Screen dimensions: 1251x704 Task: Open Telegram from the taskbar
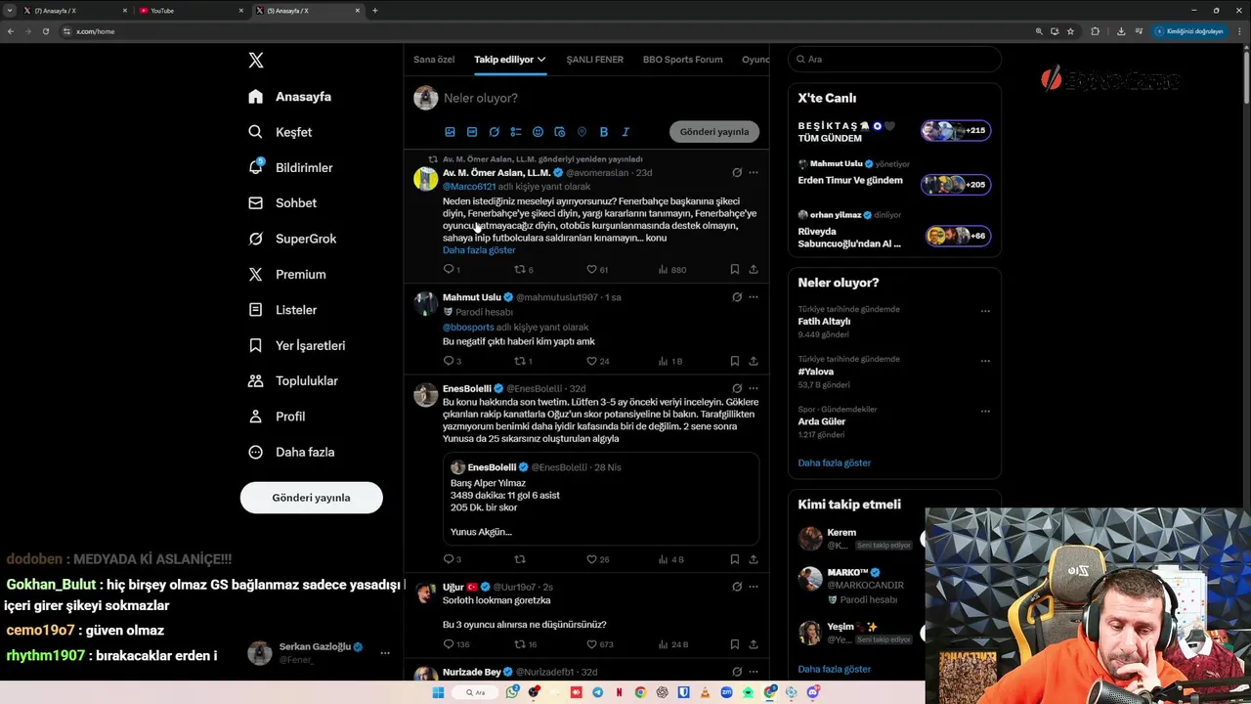[597, 692]
